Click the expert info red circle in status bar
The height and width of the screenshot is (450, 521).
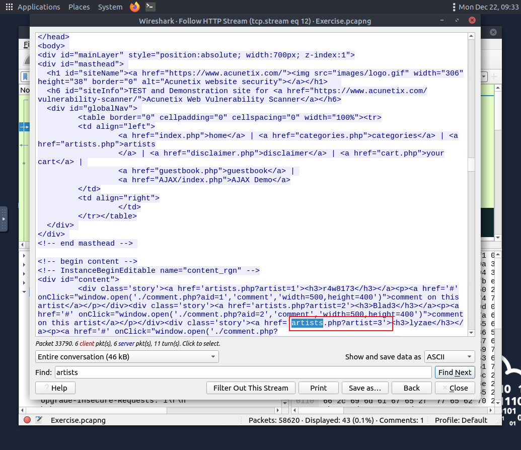(x=27, y=420)
